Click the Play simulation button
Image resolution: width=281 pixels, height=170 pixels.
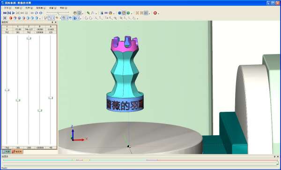pyautogui.click(x=14, y=13)
